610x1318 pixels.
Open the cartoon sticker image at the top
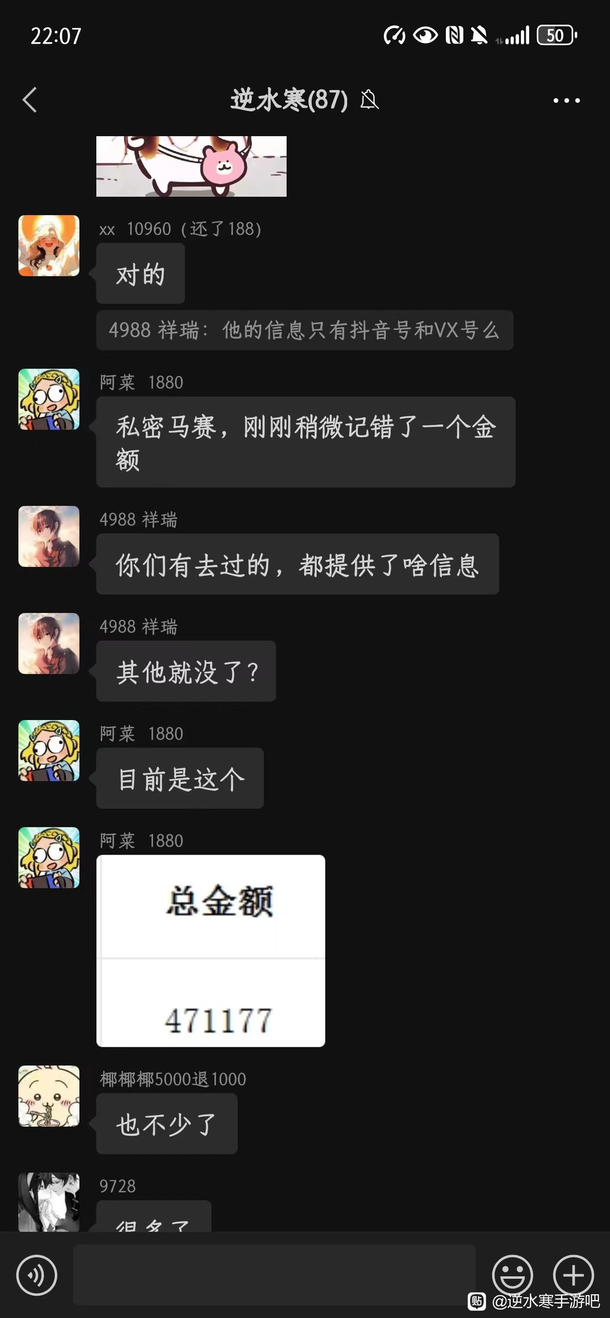[191, 166]
